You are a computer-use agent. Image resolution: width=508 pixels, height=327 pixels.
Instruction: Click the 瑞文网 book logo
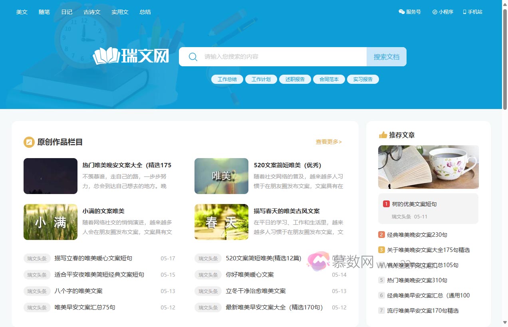[107, 56]
